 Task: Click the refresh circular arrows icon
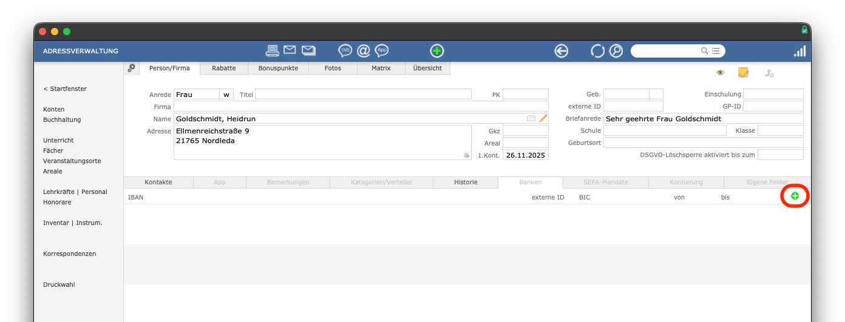click(x=597, y=51)
